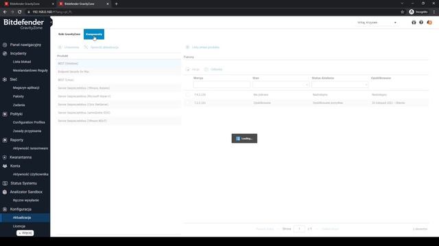Open Magazyn aplikacji in the sidebar
The height and width of the screenshot is (246, 439).
click(26, 87)
